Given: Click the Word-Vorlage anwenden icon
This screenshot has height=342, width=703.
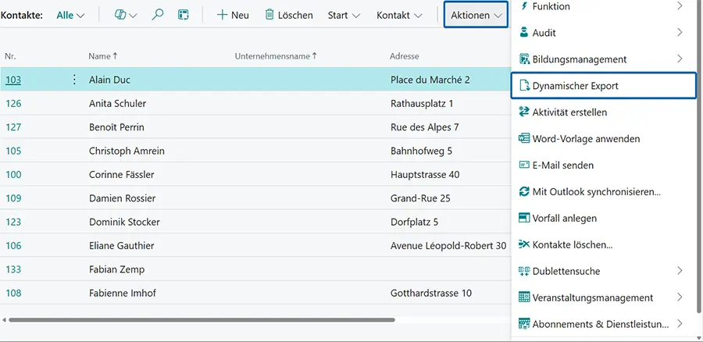Looking at the screenshot, I should point(524,138).
